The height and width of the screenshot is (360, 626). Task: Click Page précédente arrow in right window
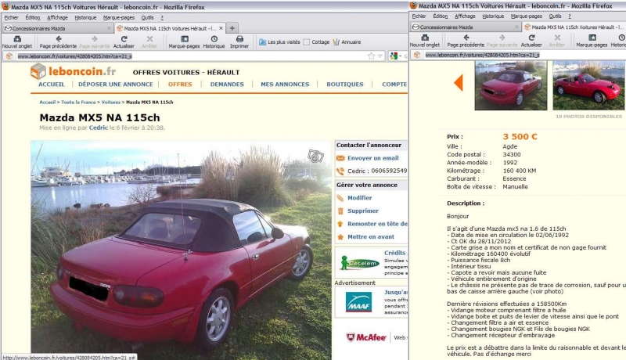466,38
